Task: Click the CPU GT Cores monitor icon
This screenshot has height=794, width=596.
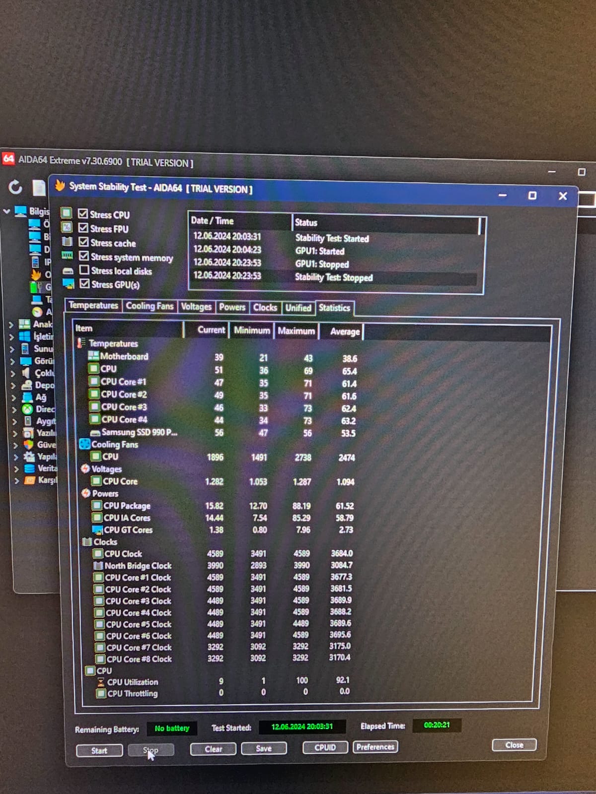Action: (x=97, y=529)
